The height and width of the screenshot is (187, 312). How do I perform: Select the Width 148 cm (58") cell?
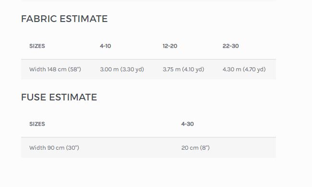(x=55, y=69)
